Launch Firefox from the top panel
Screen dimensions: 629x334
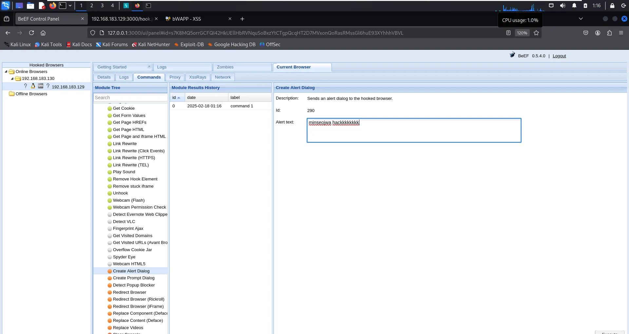pyautogui.click(x=52, y=6)
